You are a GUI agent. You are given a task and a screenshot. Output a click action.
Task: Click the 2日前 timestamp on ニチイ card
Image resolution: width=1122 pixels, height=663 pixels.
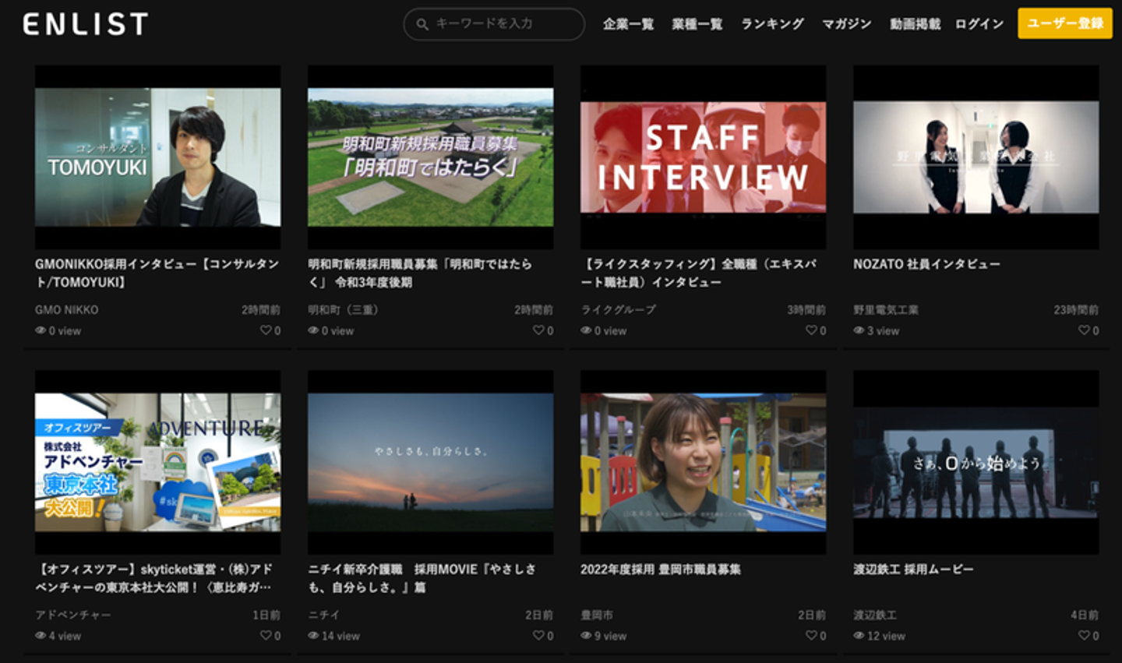539,615
